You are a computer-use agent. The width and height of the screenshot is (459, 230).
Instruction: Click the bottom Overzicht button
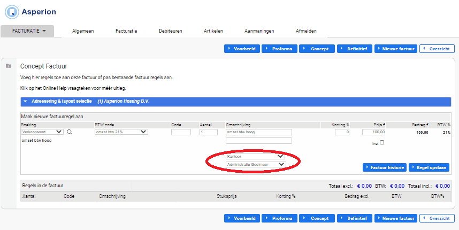437,218
